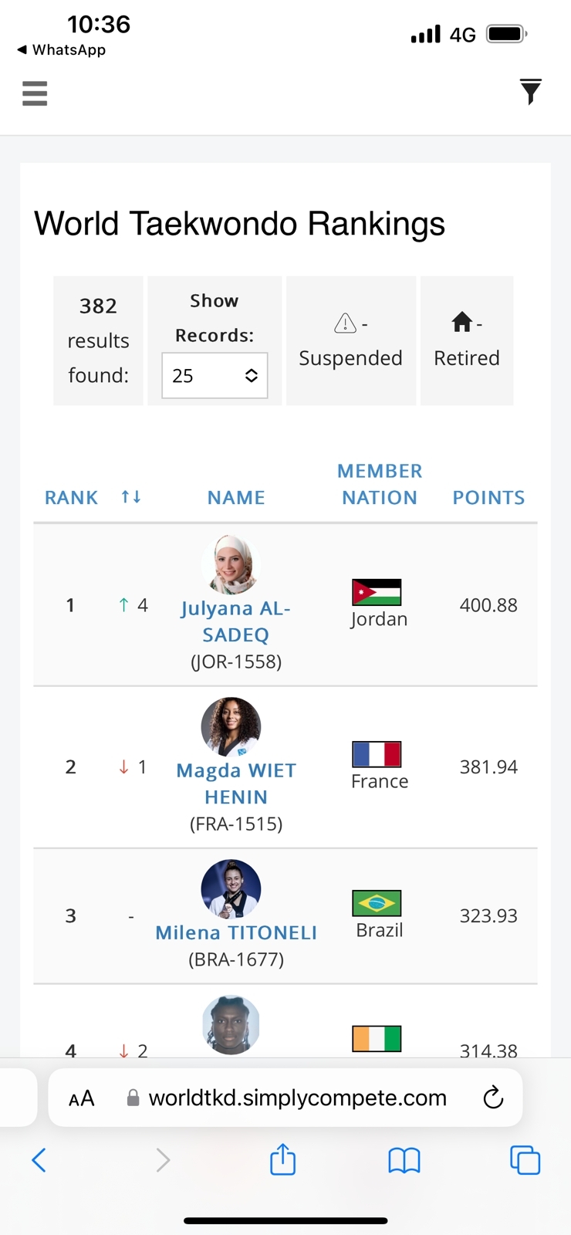Sort by the POINTS column header

click(x=488, y=498)
